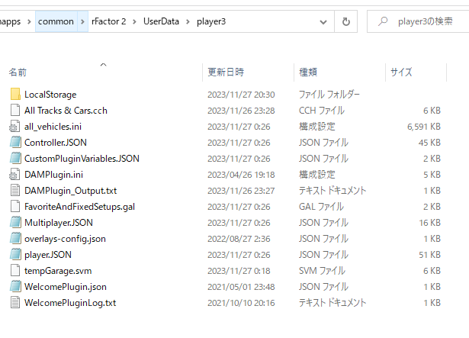Select the Multiplayer.JSON file icon

(x=15, y=223)
